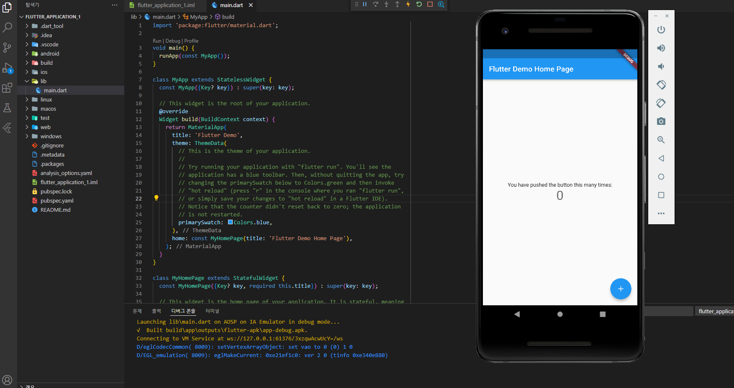This screenshot has height=388, width=734.
Task: Open the Explorer view in activity bar
Action: 7,7
